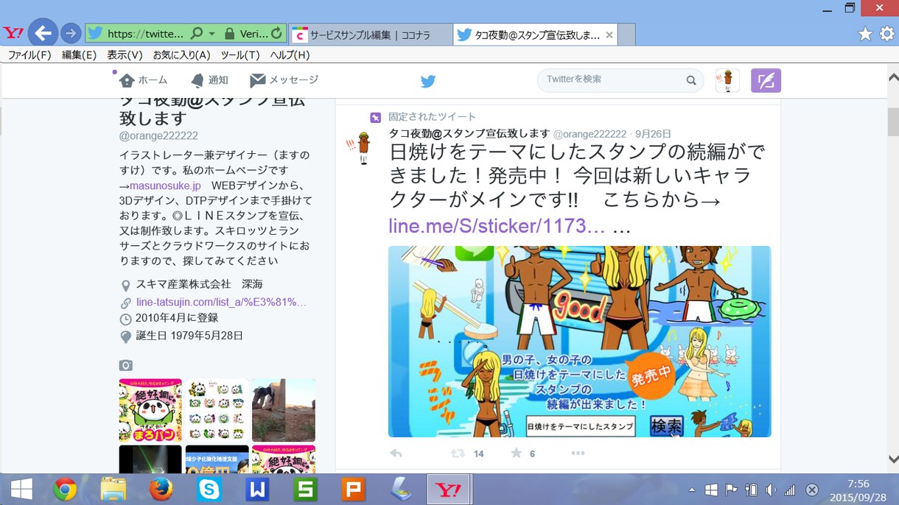Open a new blank browser tab
Image resolution: width=899 pixels, height=505 pixels.
coord(626,35)
